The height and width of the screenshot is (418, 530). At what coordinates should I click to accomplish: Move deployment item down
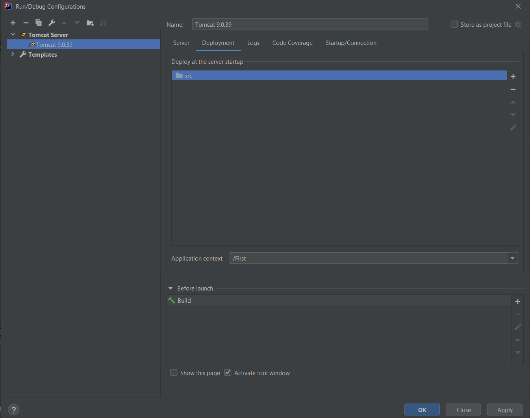[513, 115]
